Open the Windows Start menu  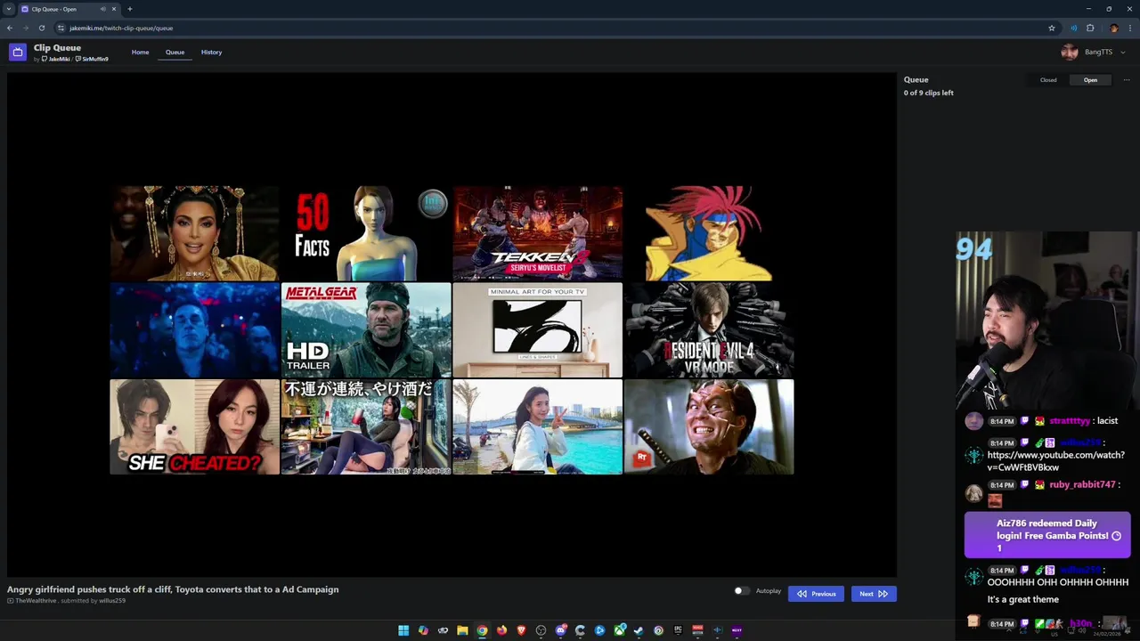point(403,630)
